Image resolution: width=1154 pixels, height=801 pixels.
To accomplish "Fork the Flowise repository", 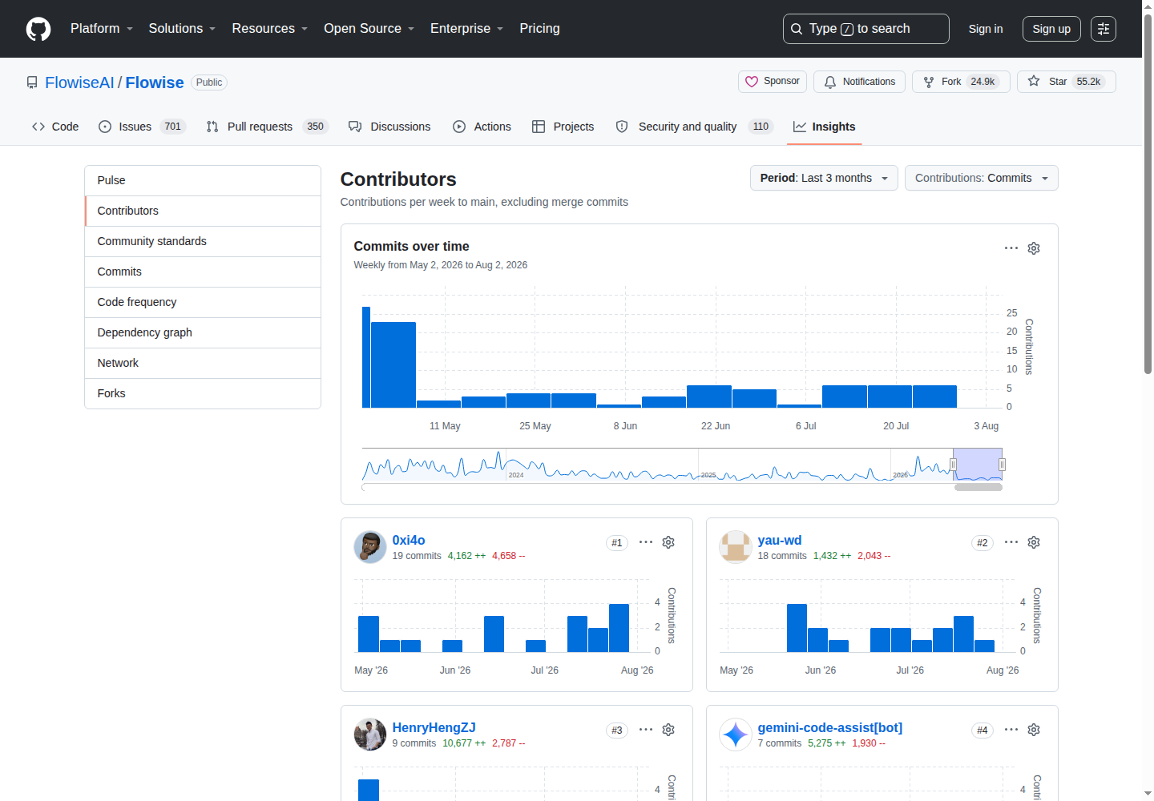I will (961, 82).
